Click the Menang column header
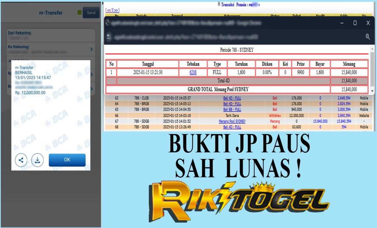The width and height of the screenshot is (377, 228). 349,64
